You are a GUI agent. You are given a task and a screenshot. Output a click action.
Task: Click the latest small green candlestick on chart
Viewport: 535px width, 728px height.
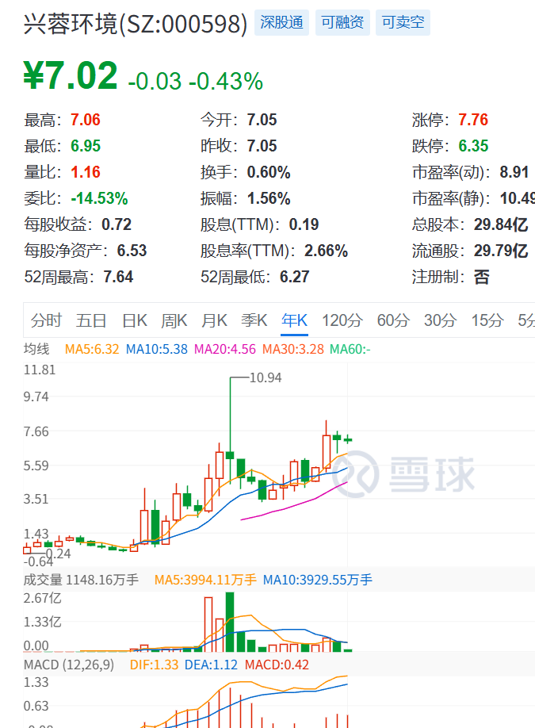(348, 439)
